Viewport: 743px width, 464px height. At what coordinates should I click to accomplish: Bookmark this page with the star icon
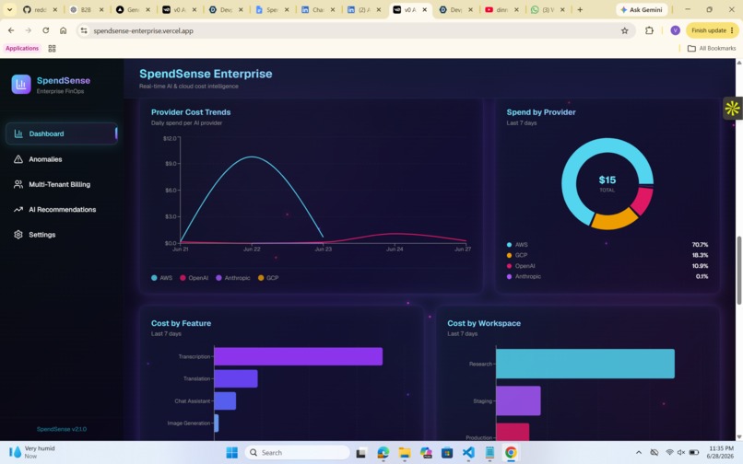click(624, 30)
